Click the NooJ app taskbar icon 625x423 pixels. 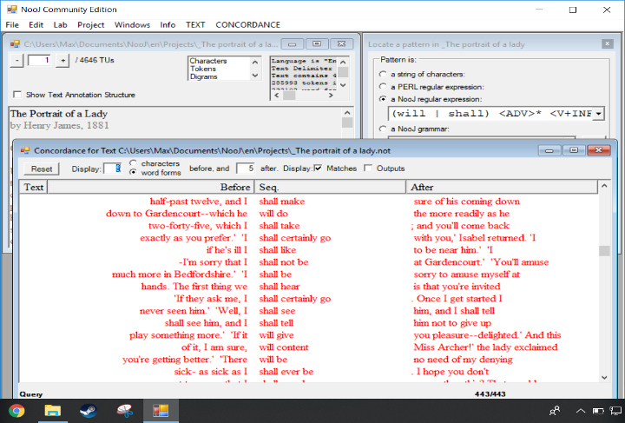coord(161,410)
